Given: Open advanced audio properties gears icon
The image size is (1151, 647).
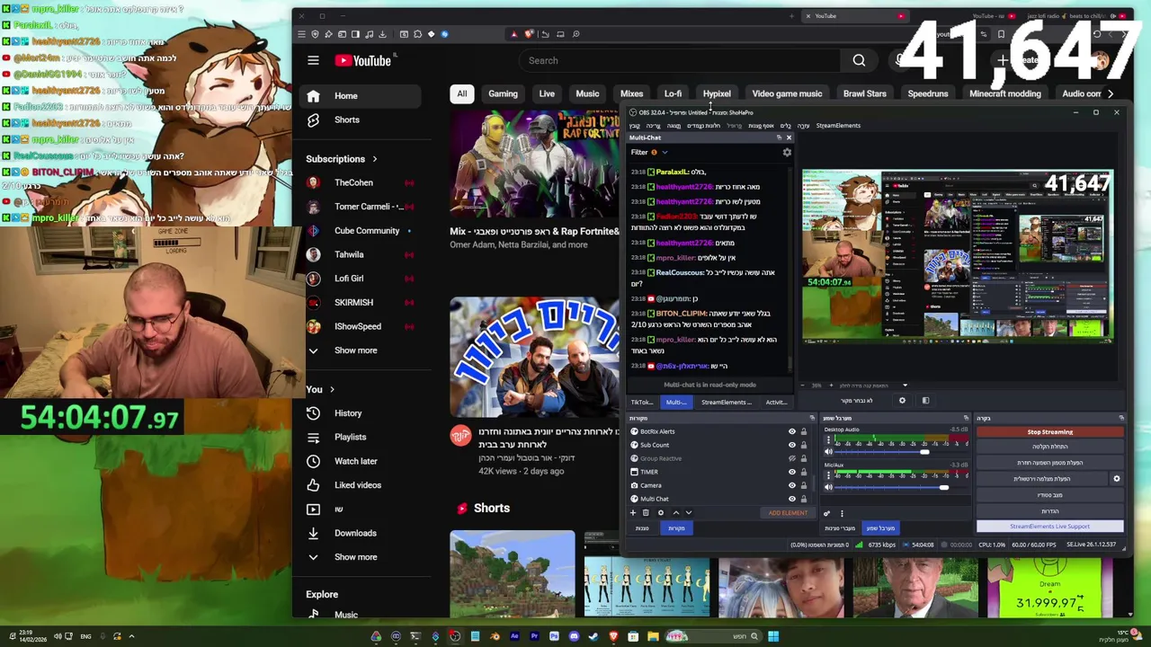Looking at the screenshot, I should [x=827, y=514].
